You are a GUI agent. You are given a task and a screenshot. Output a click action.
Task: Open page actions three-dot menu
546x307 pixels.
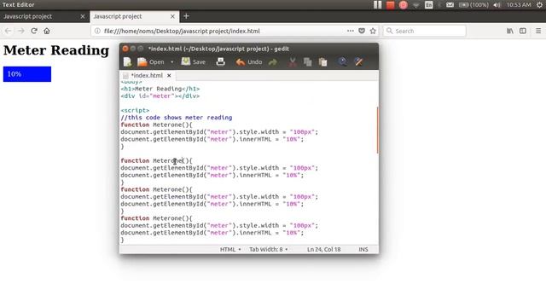coord(351,31)
